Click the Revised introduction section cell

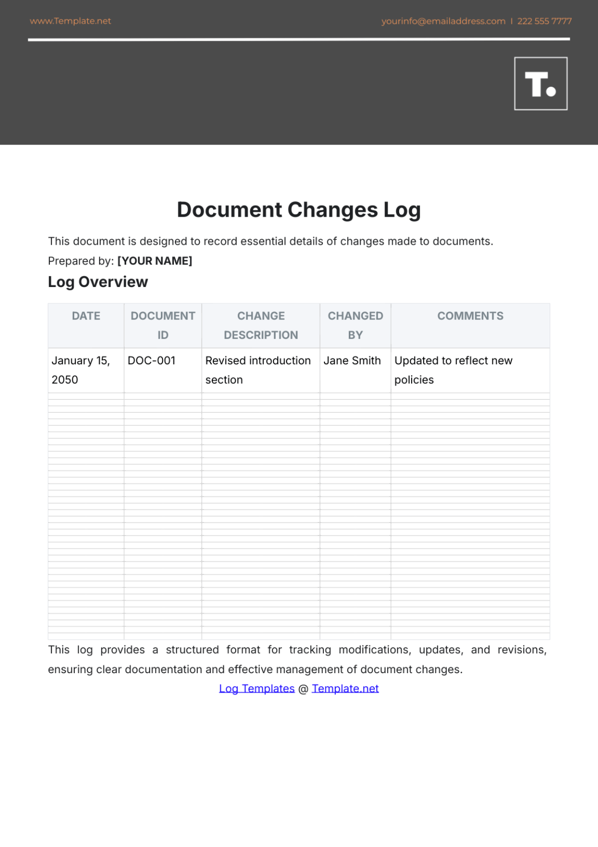(x=261, y=370)
